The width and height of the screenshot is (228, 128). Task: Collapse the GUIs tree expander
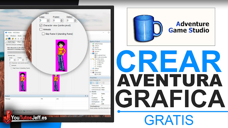pos(91,53)
